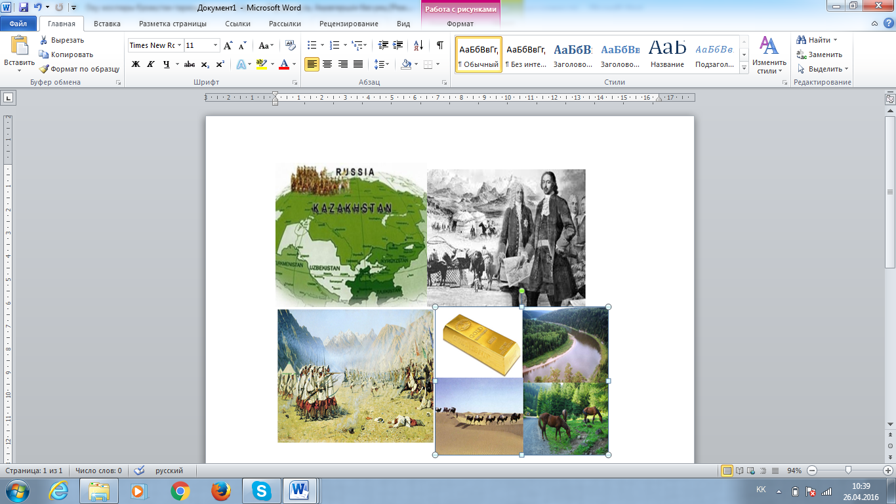Switch to the Вставка tab
The image size is (896, 504).
(107, 24)
